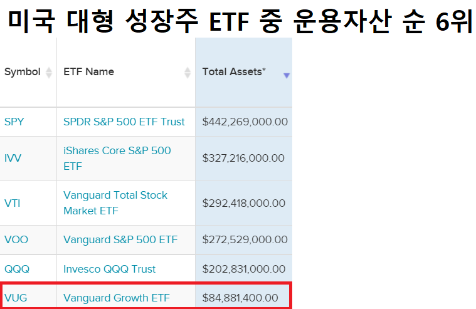Open the QQQ symbol link

click(17, 269)
